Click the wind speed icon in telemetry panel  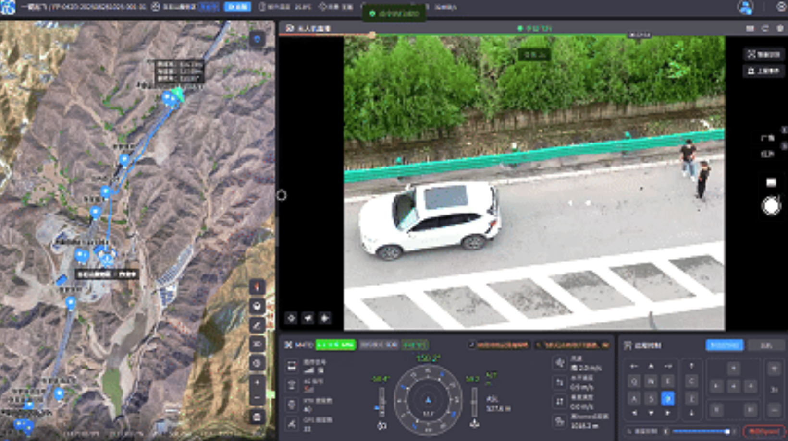pos(560,363)
